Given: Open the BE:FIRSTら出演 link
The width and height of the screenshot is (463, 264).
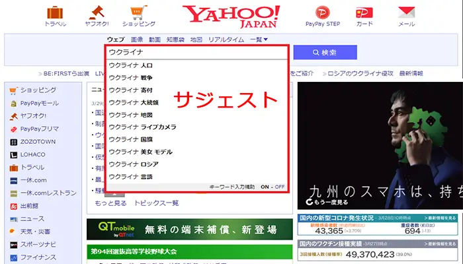Looking at the screenshot, I should point(66,73).
